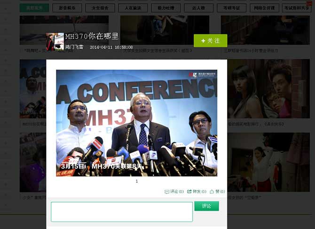315x229 pixels.
Task: Click the green 评论 submit button
Action: tap(206, 206)
